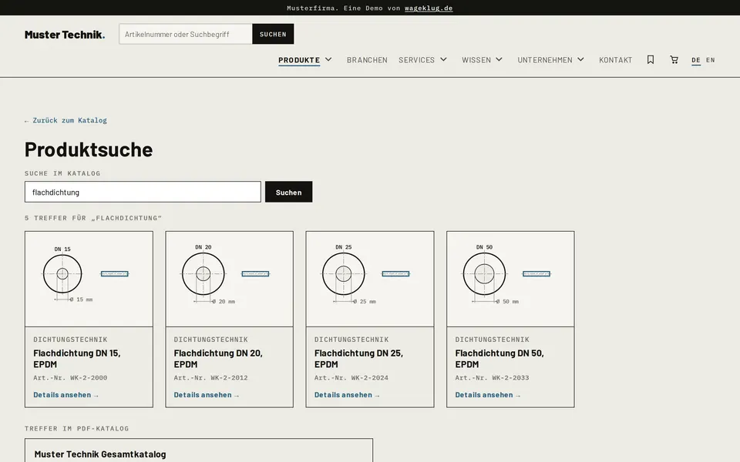Open the DN 20 gasket drawing thumbnail
740x462 pixels.
[230, 279]
